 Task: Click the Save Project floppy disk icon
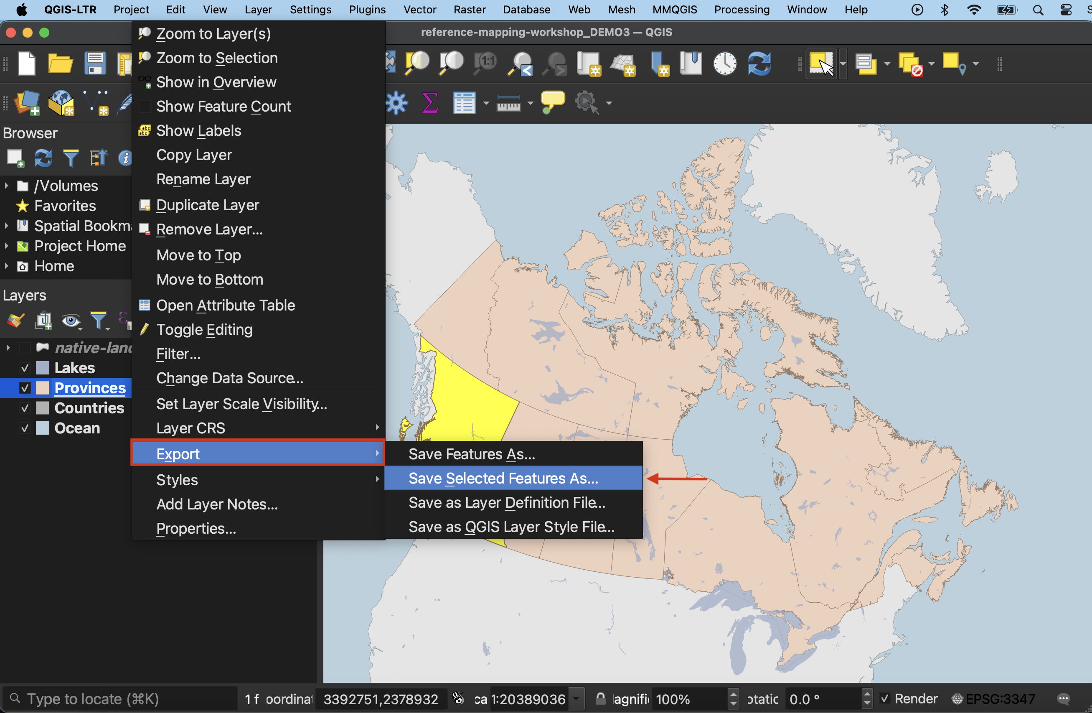(94, 63)
